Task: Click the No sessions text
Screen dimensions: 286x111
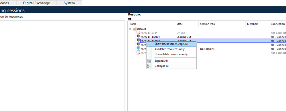Action: pos(207,49)
